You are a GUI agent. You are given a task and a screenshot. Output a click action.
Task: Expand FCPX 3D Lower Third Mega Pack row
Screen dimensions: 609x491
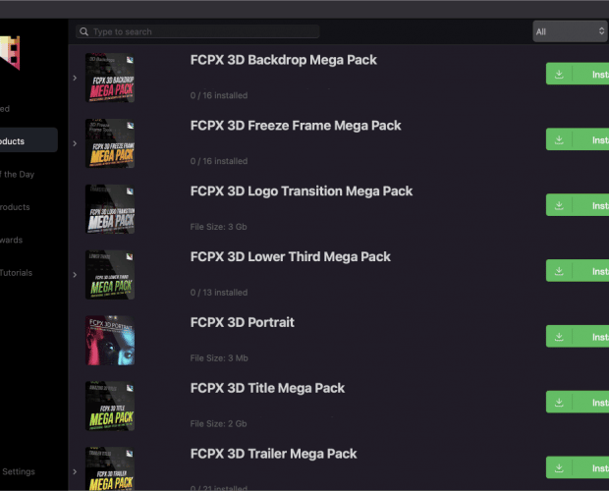point(75,275)
